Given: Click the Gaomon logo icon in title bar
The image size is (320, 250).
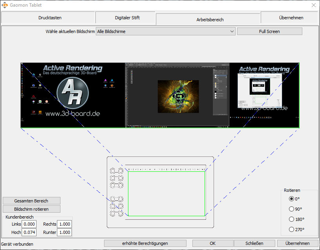Looking at the screenshot, I should 5,5.
